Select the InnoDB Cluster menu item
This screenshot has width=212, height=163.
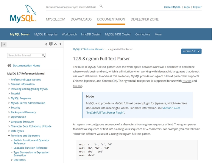pos(91,34)
